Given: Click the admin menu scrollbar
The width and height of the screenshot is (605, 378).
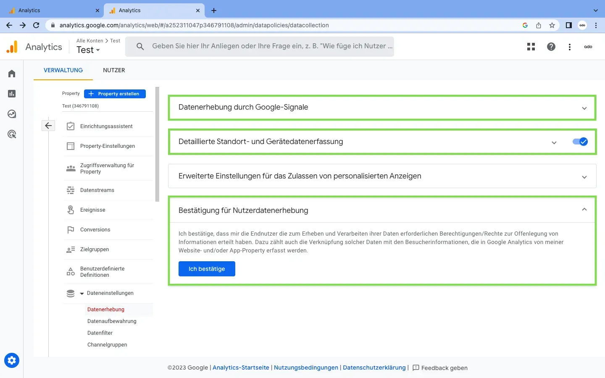Looking at the screenshot, I should [x=158, y=144].
